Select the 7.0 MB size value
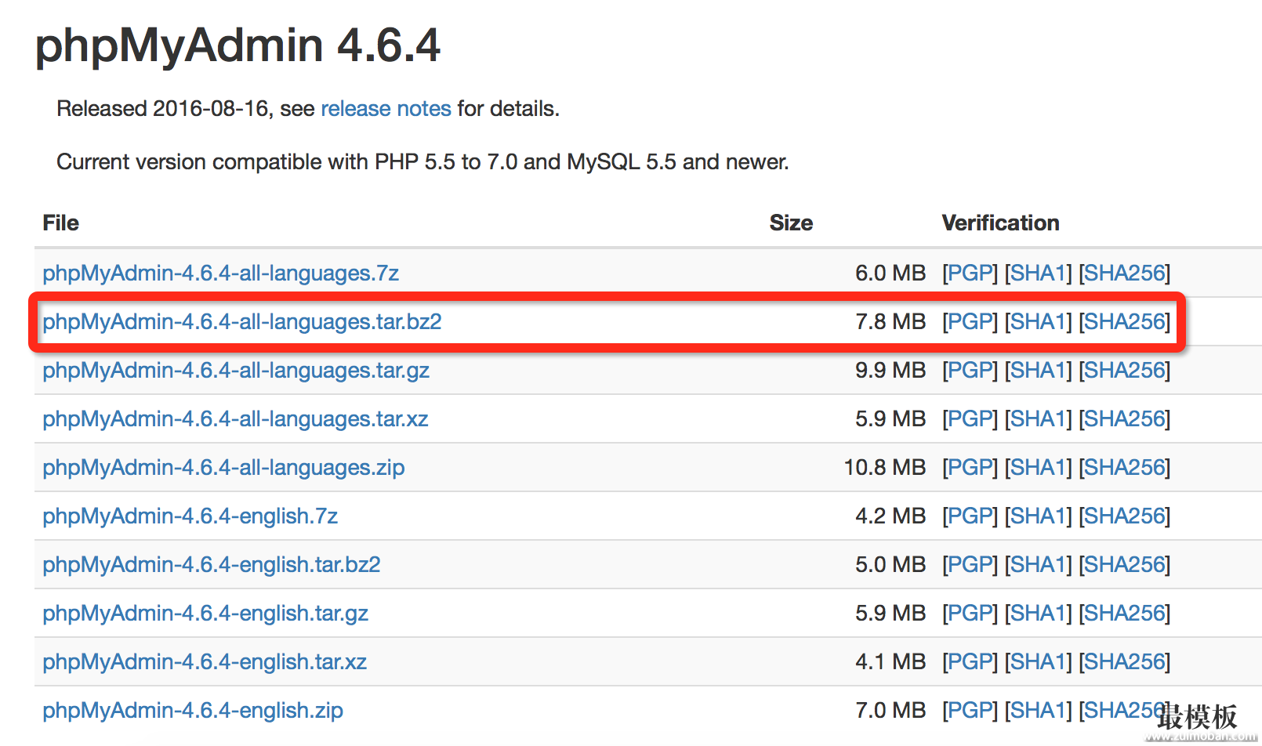Viewport: 1262px width, 746px height. pos(890,710)
